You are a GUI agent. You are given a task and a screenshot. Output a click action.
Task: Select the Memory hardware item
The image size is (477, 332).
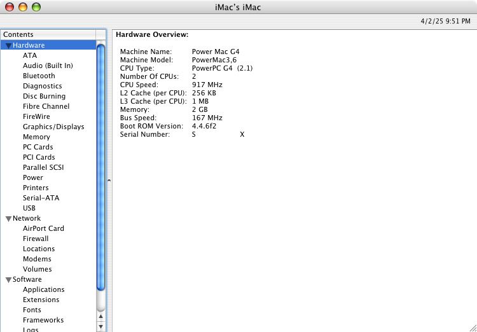(36, 137)
